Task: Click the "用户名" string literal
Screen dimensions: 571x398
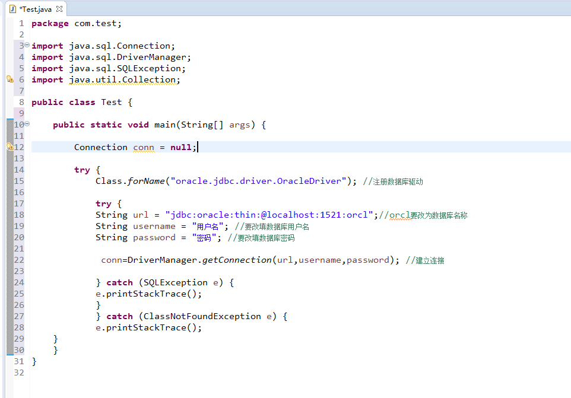Action: click(x=208, y=227)
